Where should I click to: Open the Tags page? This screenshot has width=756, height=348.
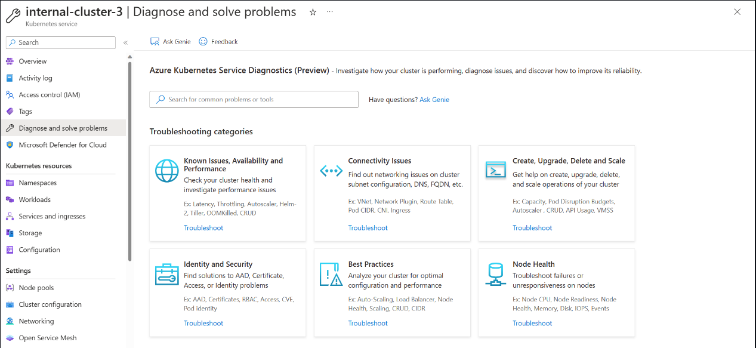click(25, 112)
